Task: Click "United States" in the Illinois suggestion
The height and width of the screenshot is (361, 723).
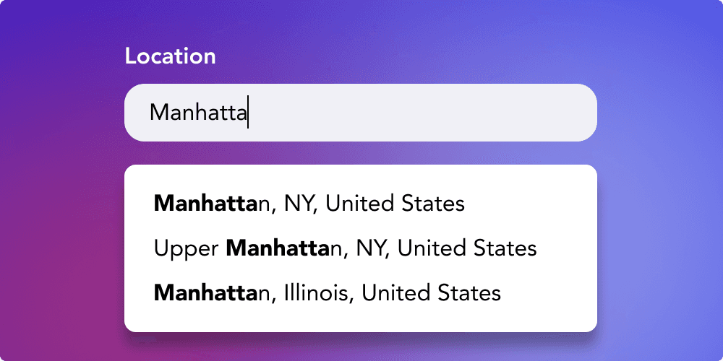Action: click(431, 293)
